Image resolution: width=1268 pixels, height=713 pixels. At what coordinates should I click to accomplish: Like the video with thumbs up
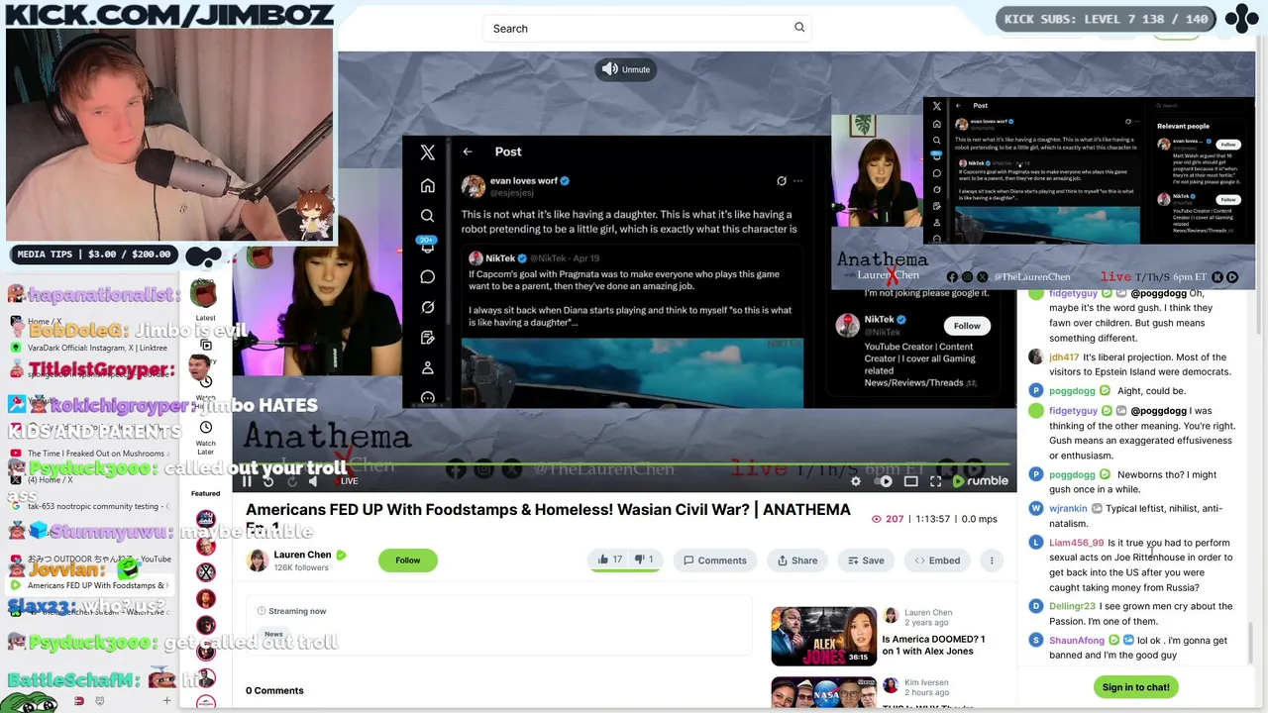tap(609, 560)
